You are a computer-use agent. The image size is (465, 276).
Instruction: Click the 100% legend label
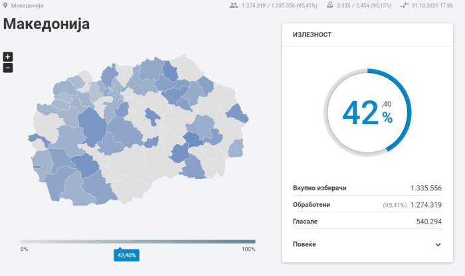click(x=248, y=249)
